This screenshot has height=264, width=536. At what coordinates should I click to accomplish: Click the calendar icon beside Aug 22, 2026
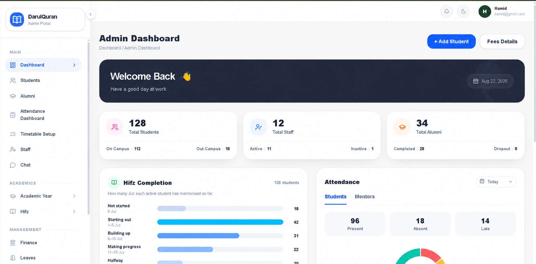476,81
